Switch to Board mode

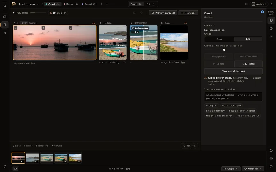[x=136, y=4]
